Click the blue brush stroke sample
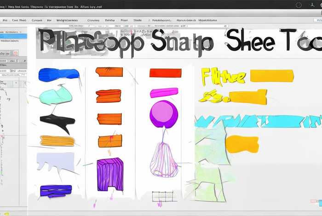 58,75
